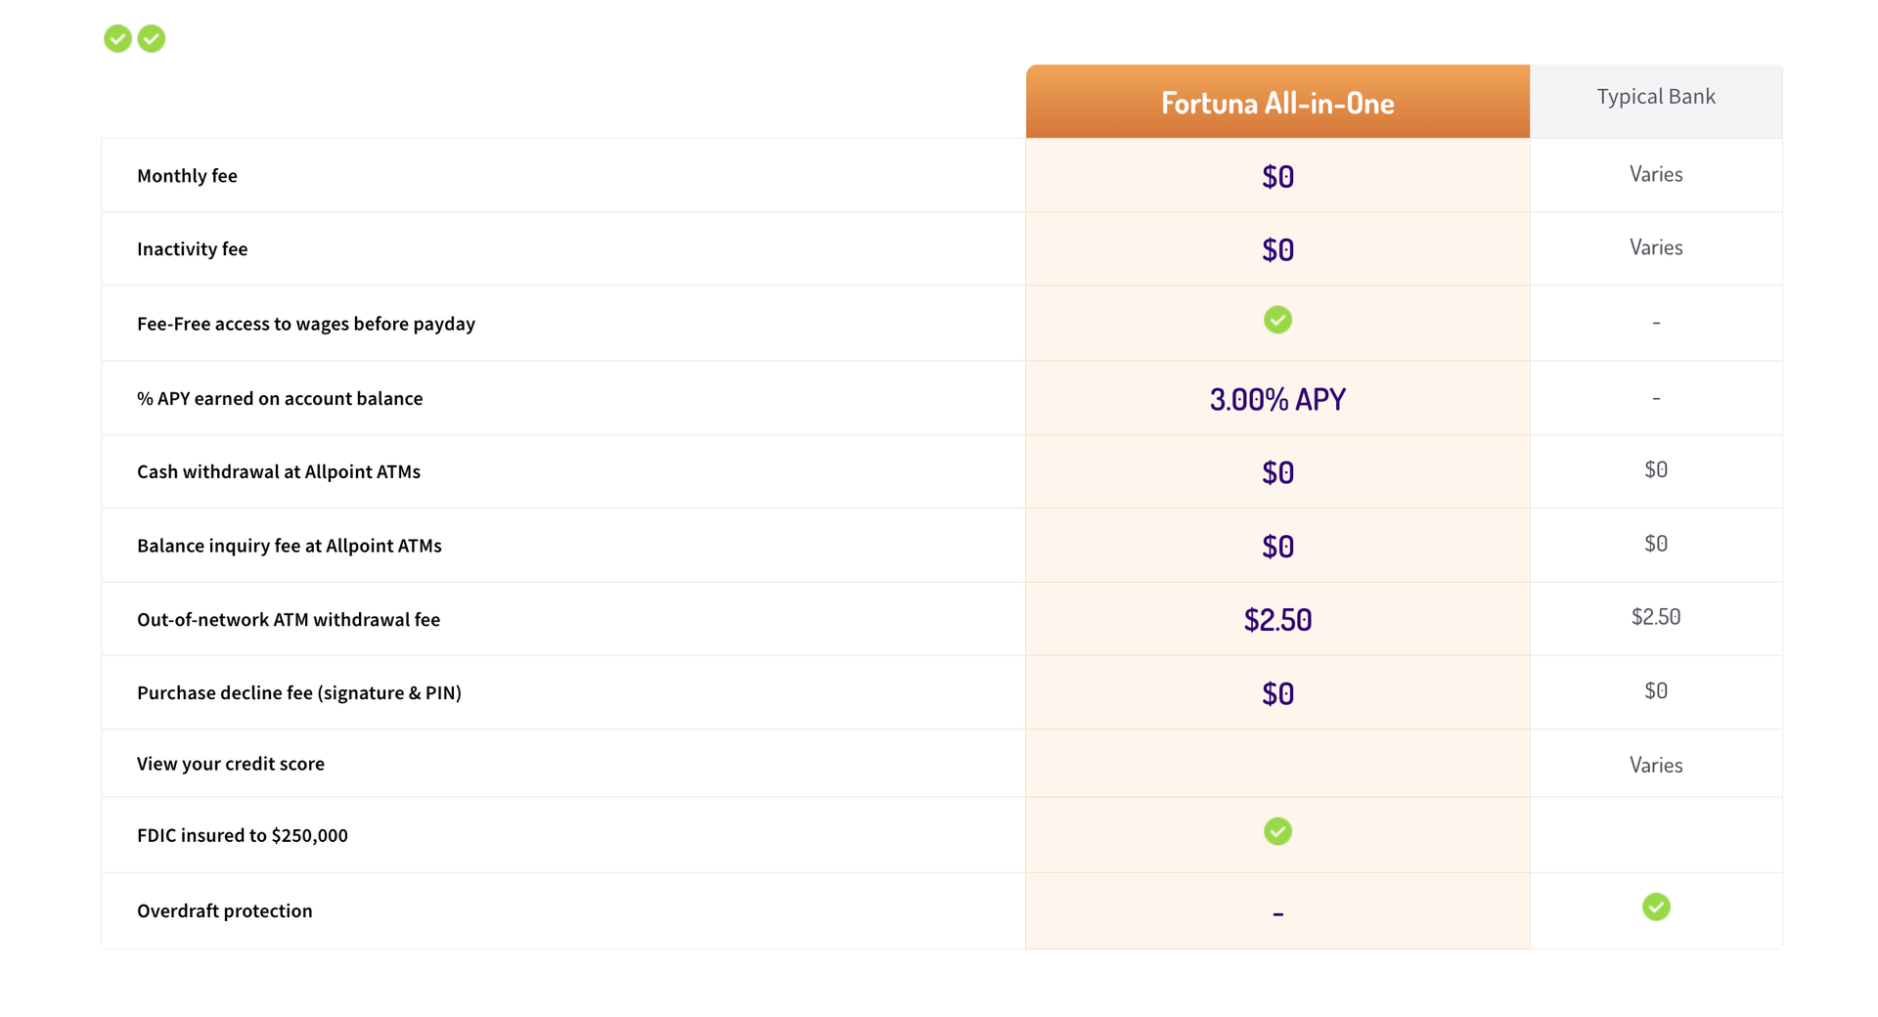Click the "View your credit score" label
1878x1017 pixels.
[x=231, y=764]
